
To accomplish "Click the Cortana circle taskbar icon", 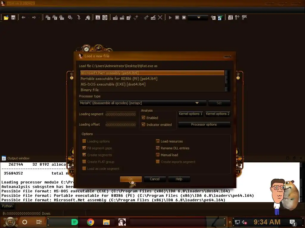I will 25,222.
